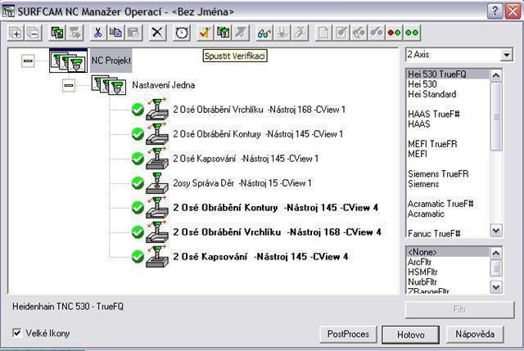Viewport: 524px width, 351px height.
Task: Select the NC Projekt label in the tree
Action: click(x=111, y=61)
